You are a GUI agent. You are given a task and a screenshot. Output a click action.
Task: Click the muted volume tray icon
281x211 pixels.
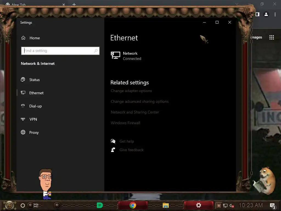click(x=232, y=206)
